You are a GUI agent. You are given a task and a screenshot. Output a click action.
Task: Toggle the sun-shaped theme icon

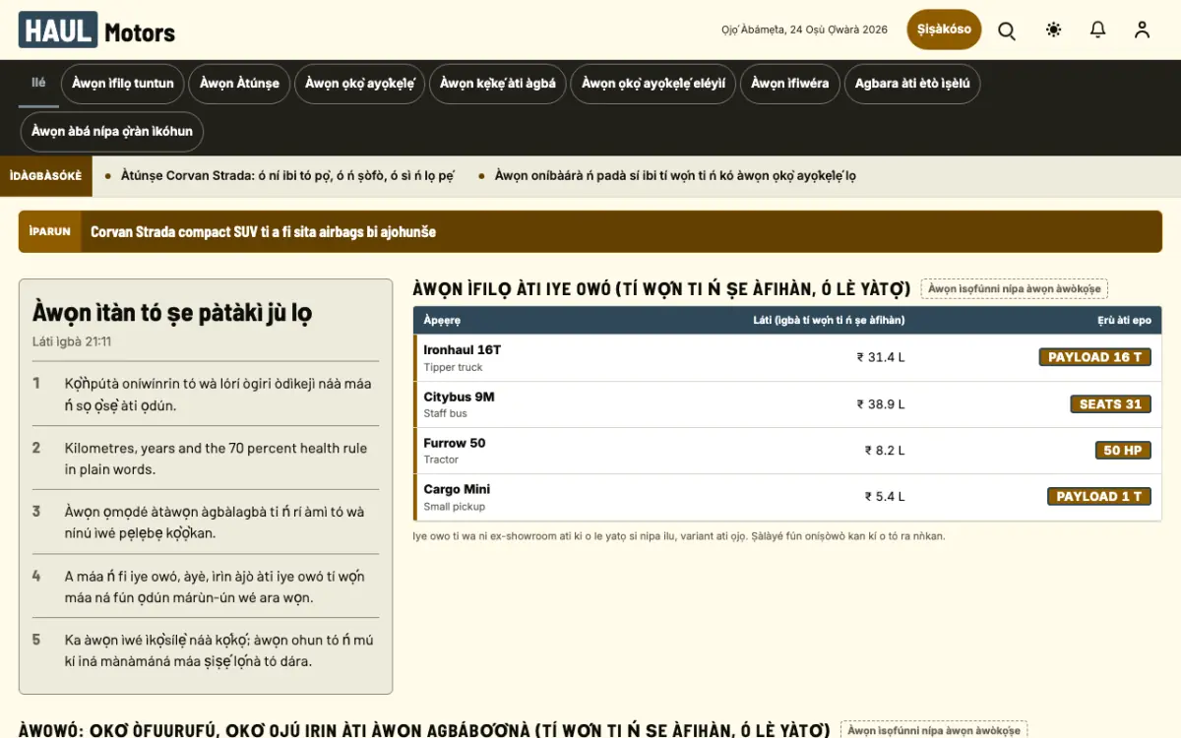1053,30
